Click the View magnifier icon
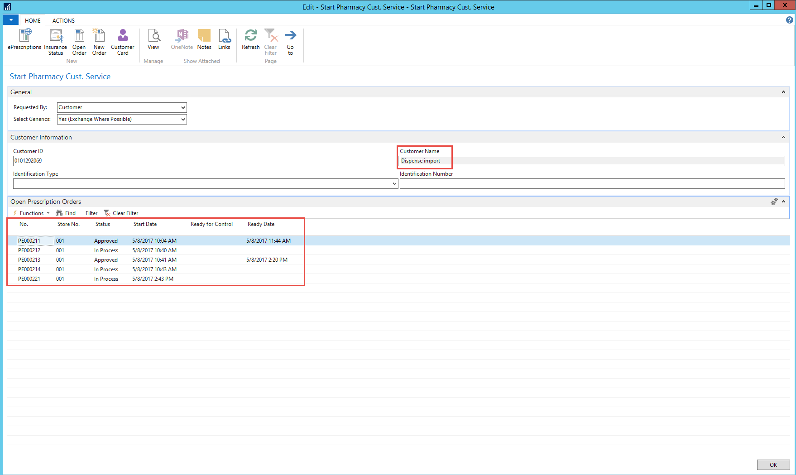The height and width of the screenshot is (475, 796). (x=153, y=39)
